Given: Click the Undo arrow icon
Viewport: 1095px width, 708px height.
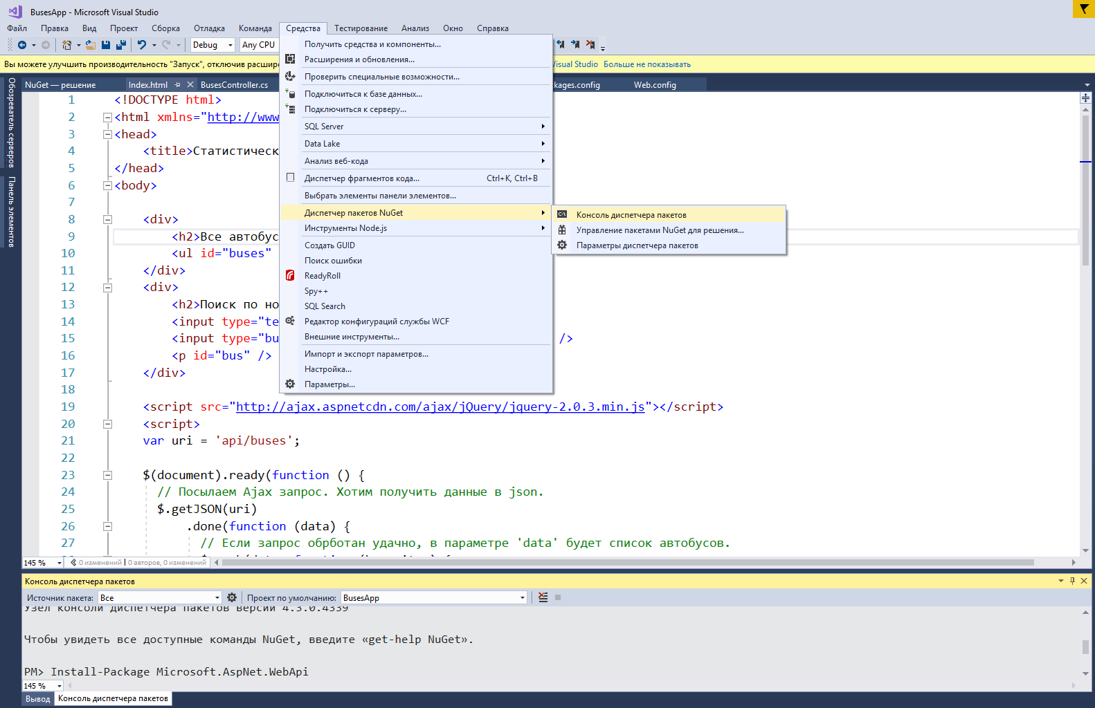Looking at the screenshot, I should [142, 45].
